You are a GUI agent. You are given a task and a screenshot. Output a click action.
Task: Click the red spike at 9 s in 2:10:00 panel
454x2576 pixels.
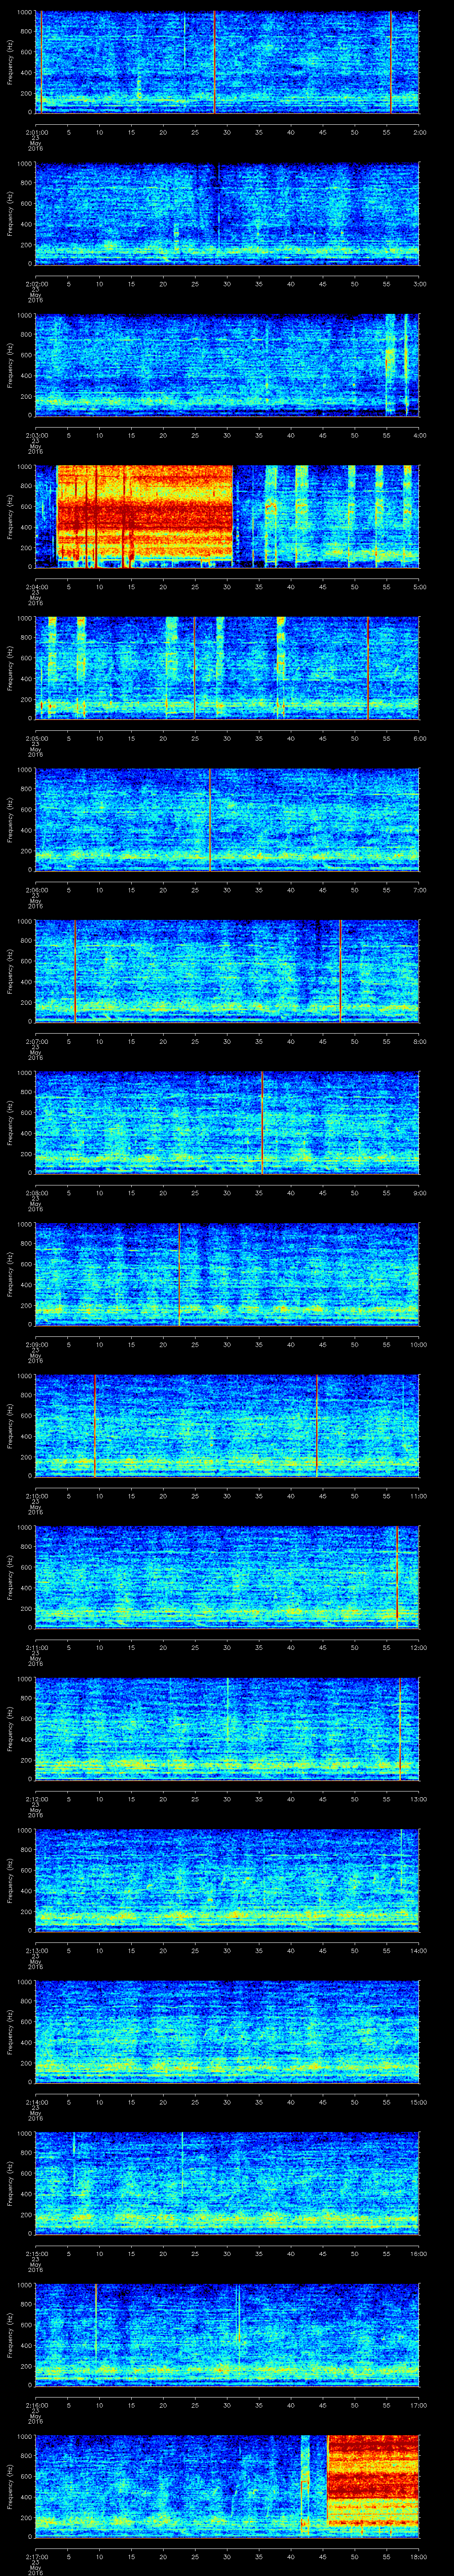click(94, 1425)
